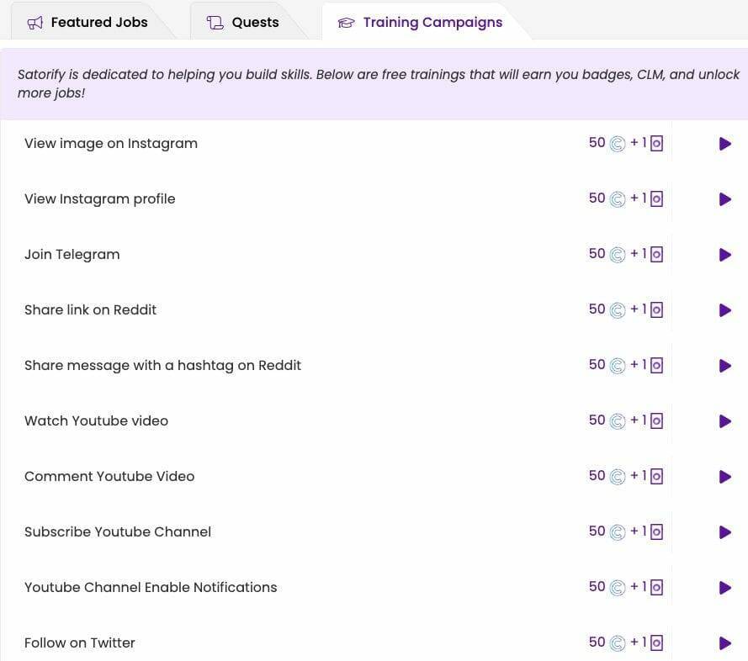748x661 pixels.
Task: Click the 'View image on Instagram' title
Action: (x=111, y=144)
